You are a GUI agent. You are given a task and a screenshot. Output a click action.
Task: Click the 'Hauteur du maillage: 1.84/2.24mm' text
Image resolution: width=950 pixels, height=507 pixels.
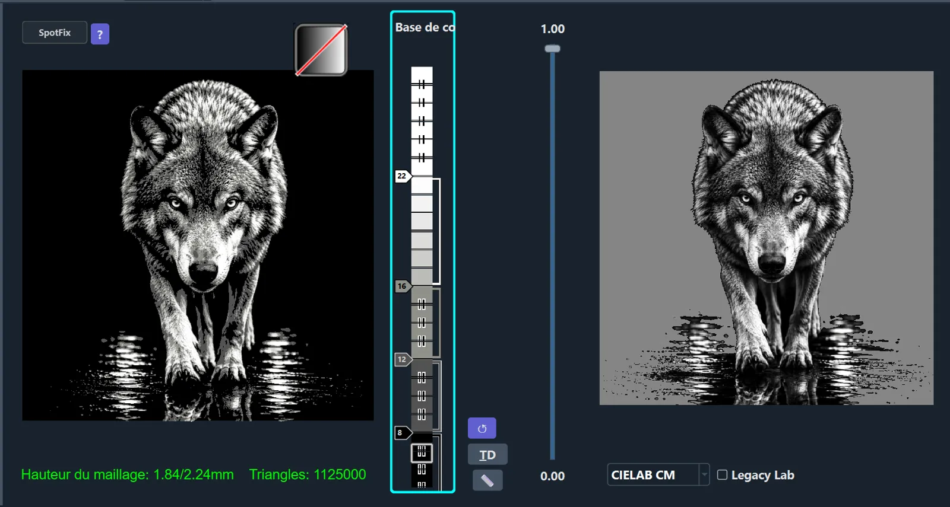(128, 474)
